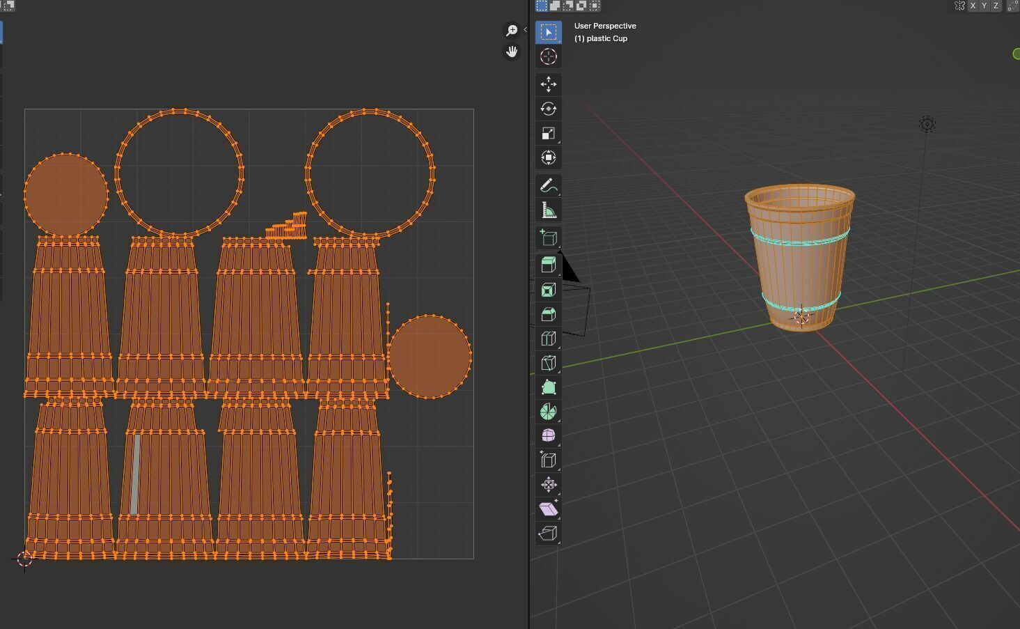Click the mesh symmetry butterfly icon
Screen dimensions: 1020x629
[959, 6]
